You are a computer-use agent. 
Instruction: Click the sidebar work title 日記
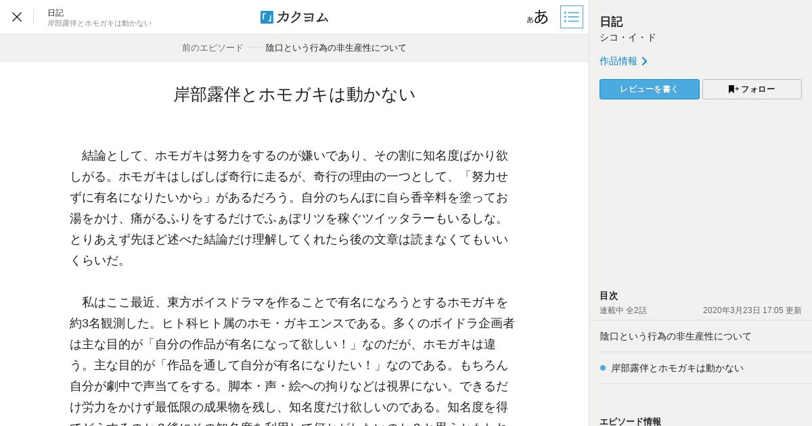coord(611,22)
